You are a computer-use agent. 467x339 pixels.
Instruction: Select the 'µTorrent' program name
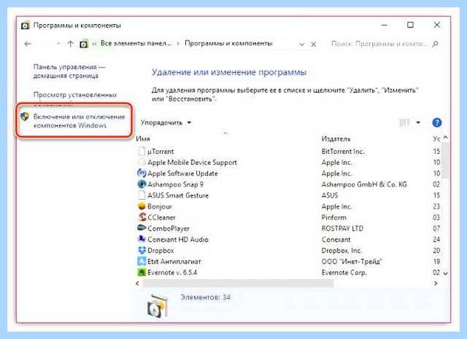[x=160, y=152]
